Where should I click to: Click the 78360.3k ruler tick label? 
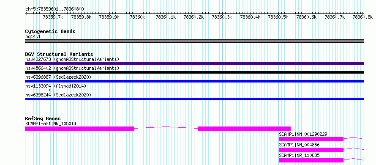click(222, 17)
